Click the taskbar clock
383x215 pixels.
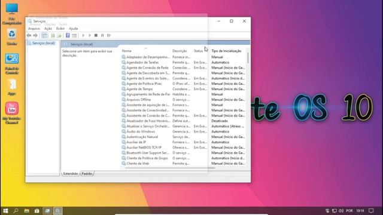pos(360,211)
